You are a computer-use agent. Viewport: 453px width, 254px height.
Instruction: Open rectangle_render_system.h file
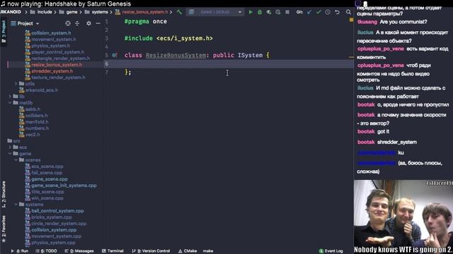[60, 58]
